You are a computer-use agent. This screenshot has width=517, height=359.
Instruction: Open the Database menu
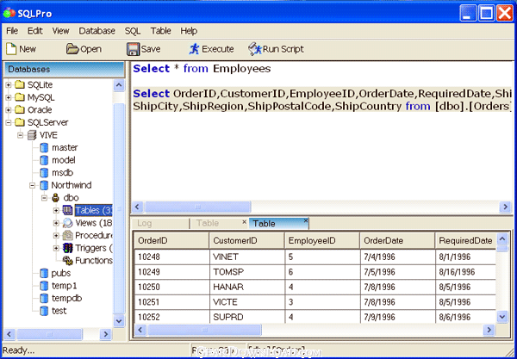point(97,31)
